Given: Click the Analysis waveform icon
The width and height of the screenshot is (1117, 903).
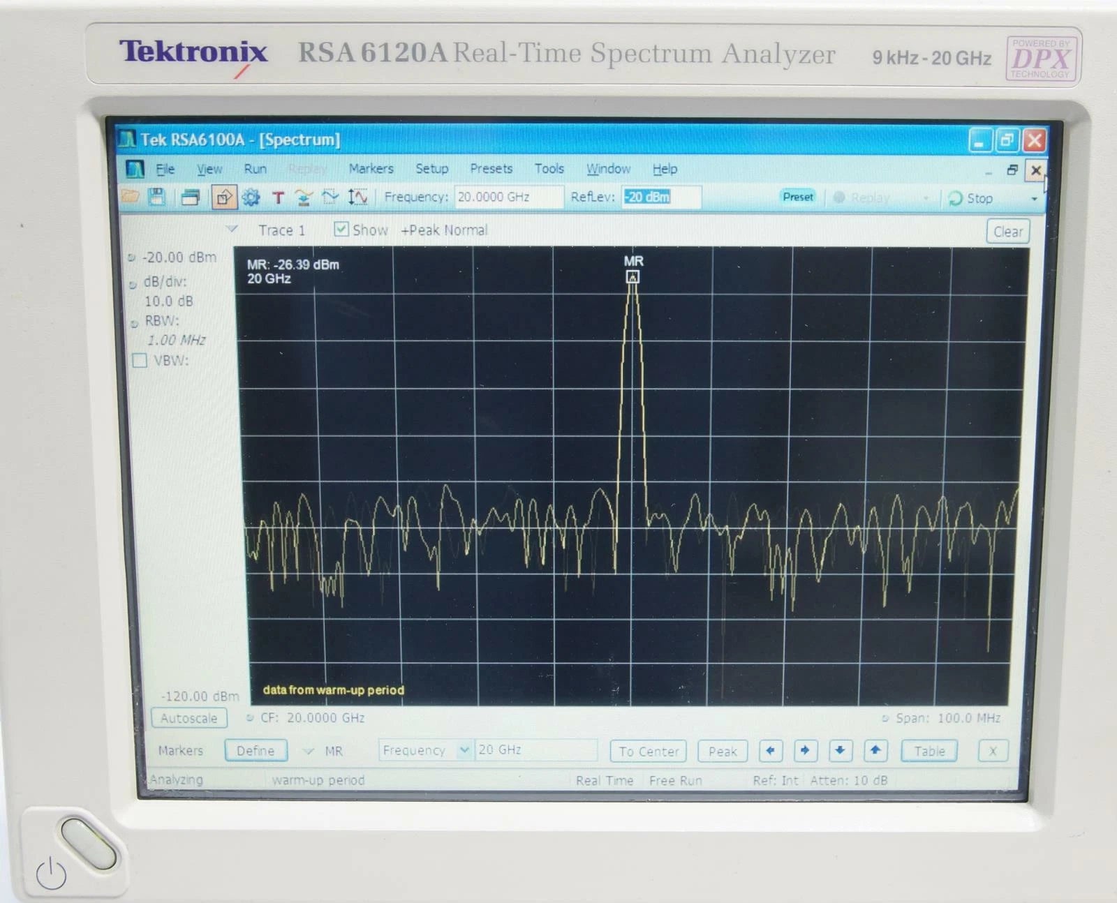Looking at the screenshot, I should [x=330, y=197].
